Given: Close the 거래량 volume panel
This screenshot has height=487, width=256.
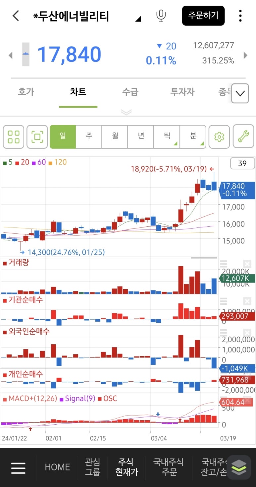Looking at the screenshot, I should tap(247, 264).
